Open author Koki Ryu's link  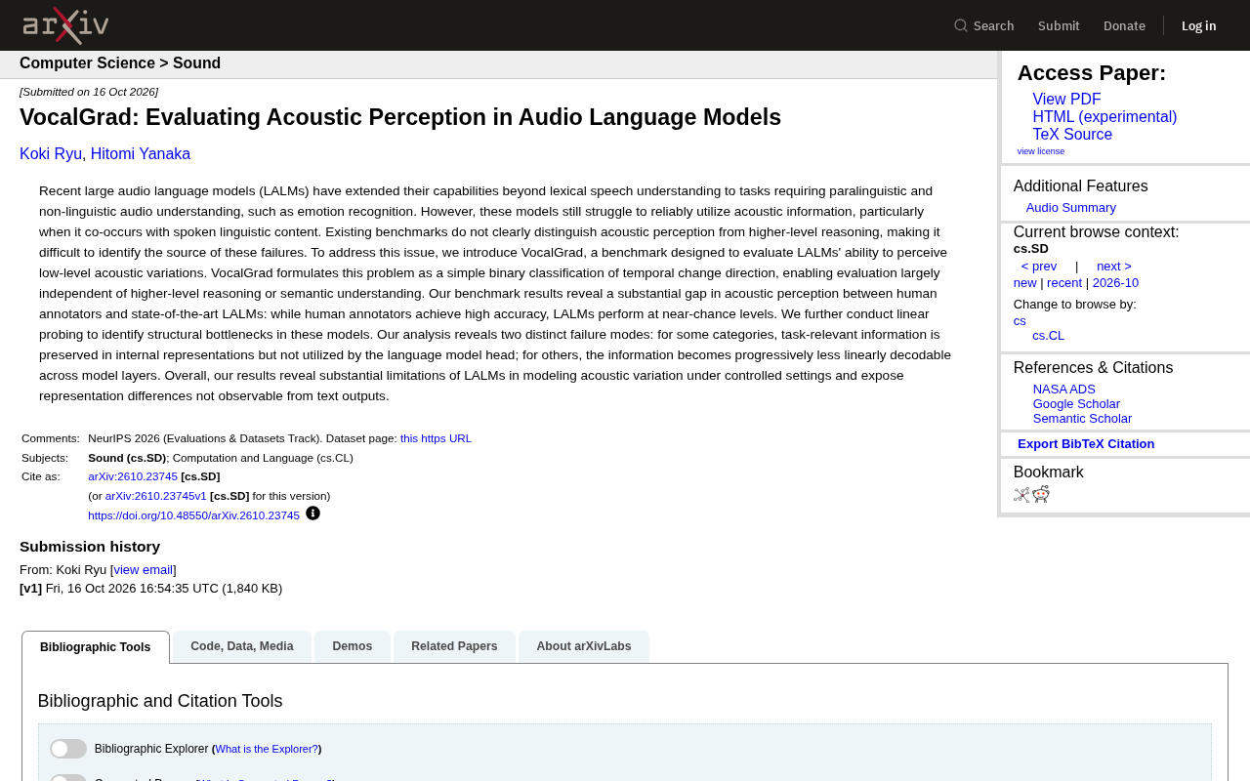pyautogui.click(x=51, y=154)
